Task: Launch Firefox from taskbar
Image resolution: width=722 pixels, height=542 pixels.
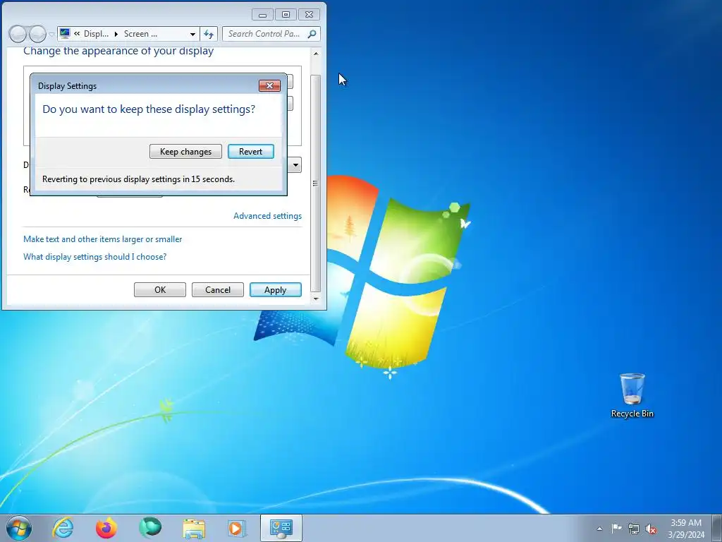Action: click(x=106, y=528)
